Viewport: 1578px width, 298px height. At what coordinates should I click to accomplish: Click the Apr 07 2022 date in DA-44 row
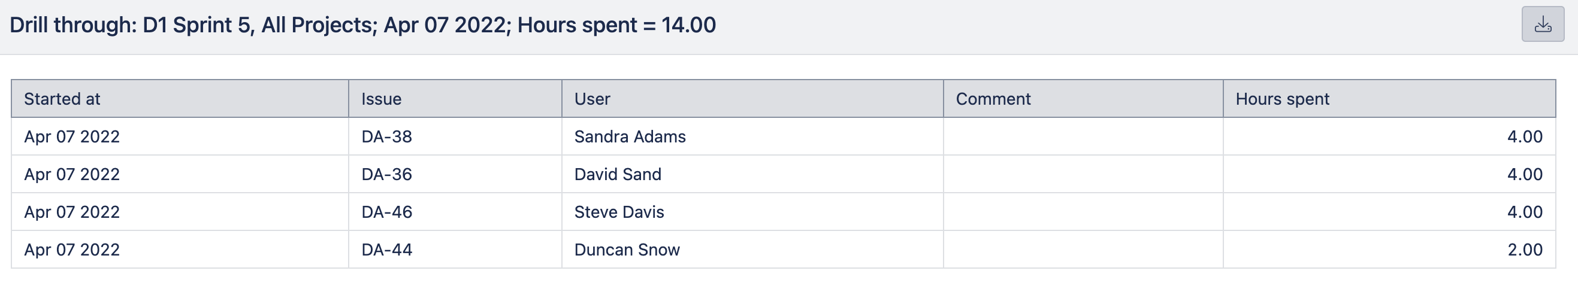[x=72, y=250]
